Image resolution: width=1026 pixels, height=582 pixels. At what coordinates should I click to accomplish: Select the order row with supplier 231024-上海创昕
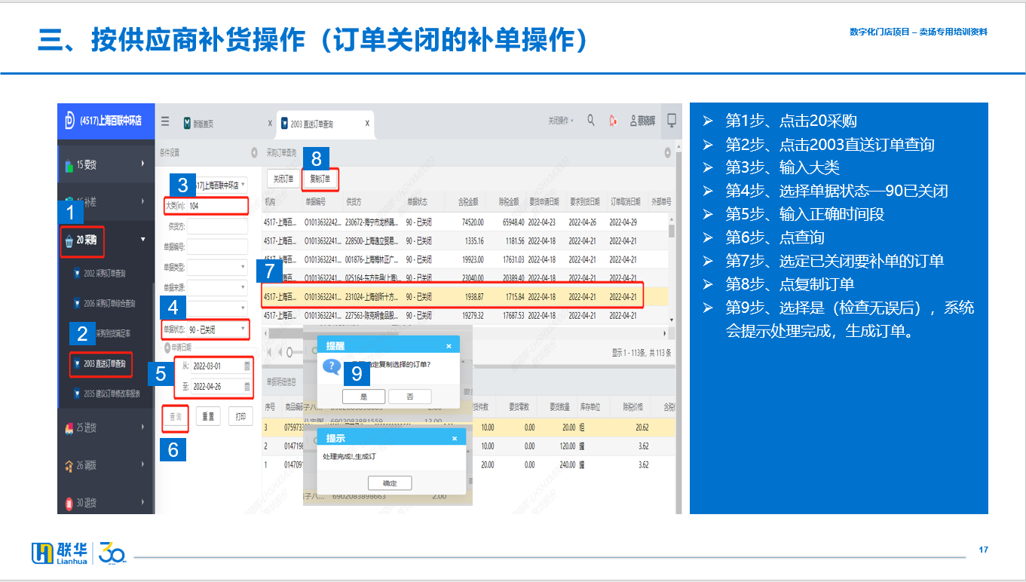point(465,297)
